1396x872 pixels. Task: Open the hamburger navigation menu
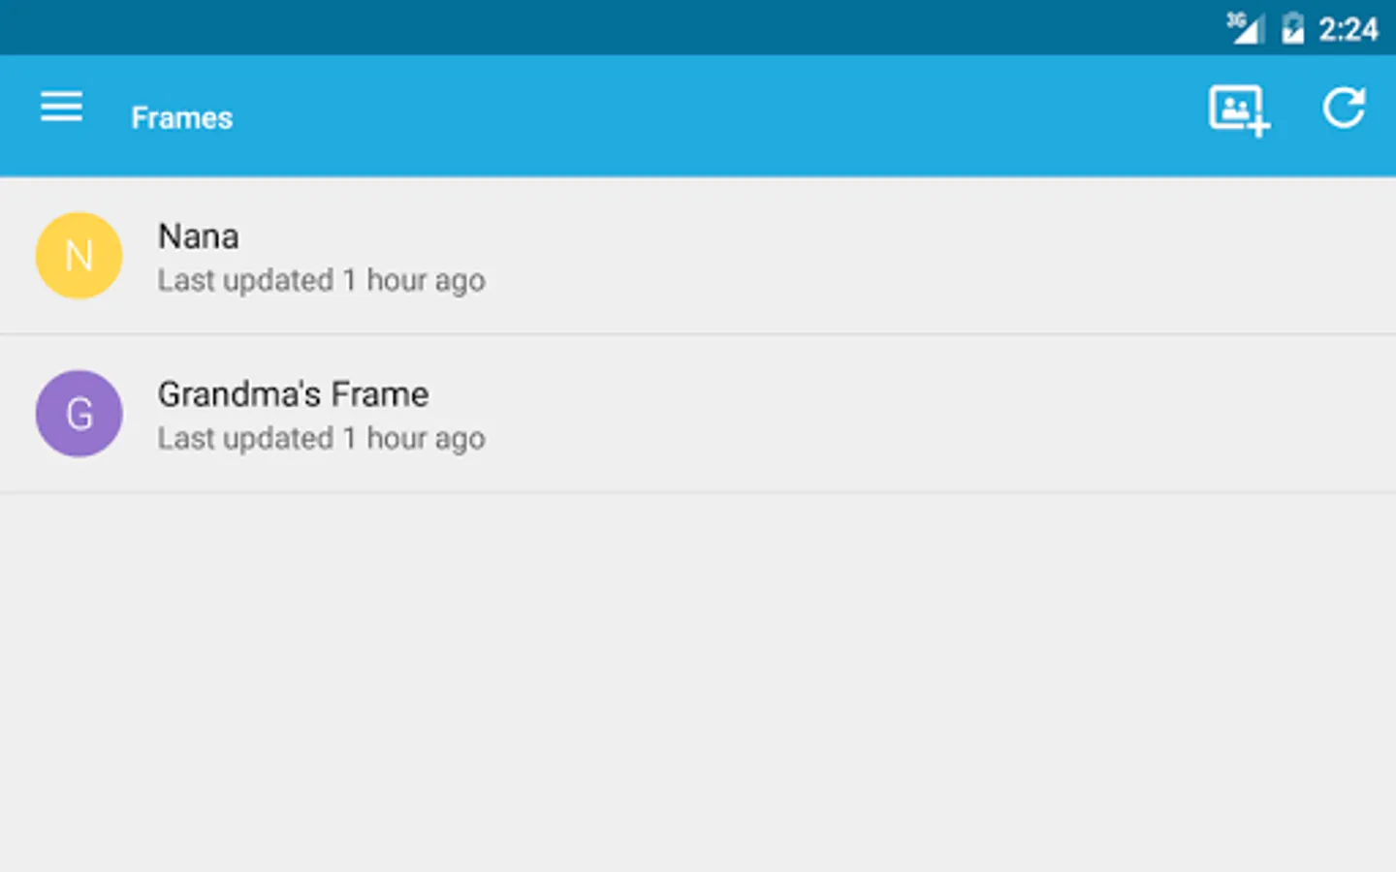point(61,107)
